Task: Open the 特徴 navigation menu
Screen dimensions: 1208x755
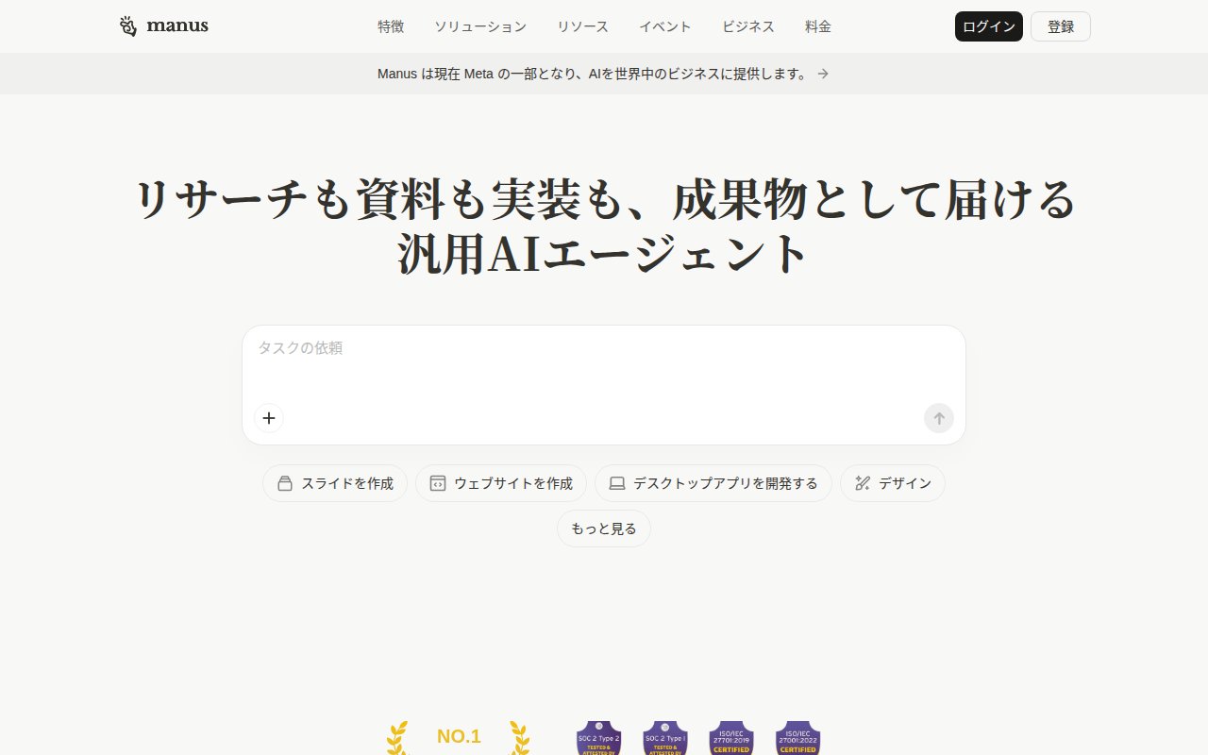Action: pos(391,26)
